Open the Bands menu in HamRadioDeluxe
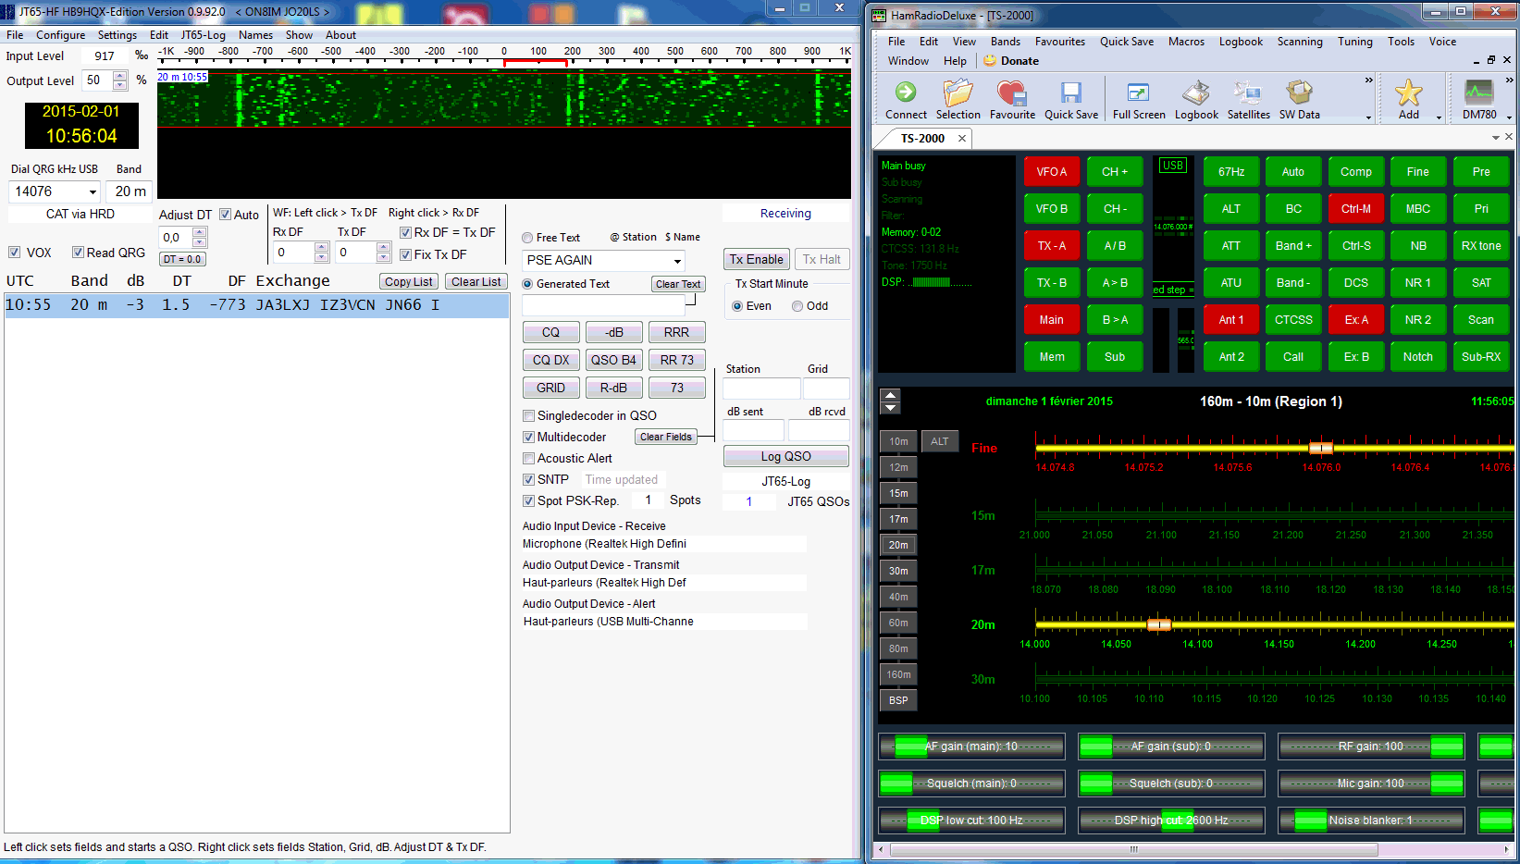This screenshot has height=864, width=1520. tap(1006, 42)
